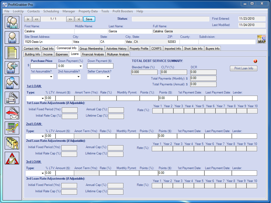Click the 2nd Loan Amount ($) field
The height and width of the screenshot is (203, 271).
point(65,136)
